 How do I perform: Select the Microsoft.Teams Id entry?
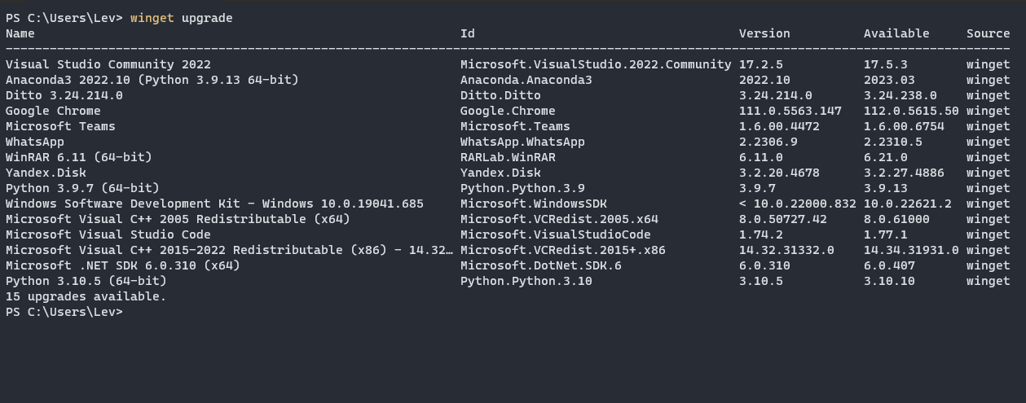tap(515, 126)
